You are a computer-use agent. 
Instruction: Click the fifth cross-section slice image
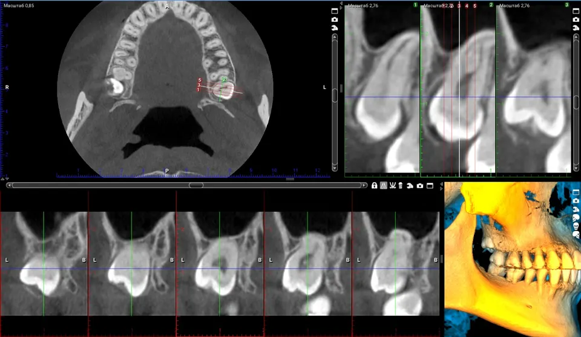tap(396, 264)
